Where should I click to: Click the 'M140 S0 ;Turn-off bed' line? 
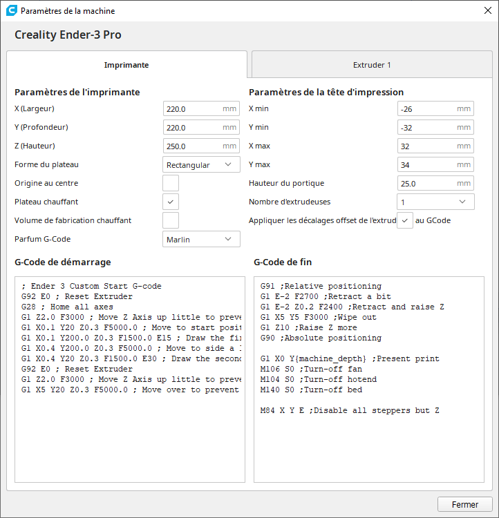[311, 390]
